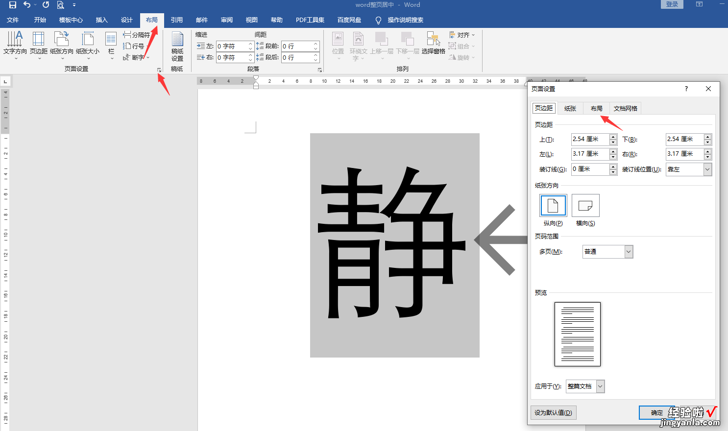Launch the 页面设置 dialog launcher
The height and width of the screenshot is (431, 728).
coord(159,70)
